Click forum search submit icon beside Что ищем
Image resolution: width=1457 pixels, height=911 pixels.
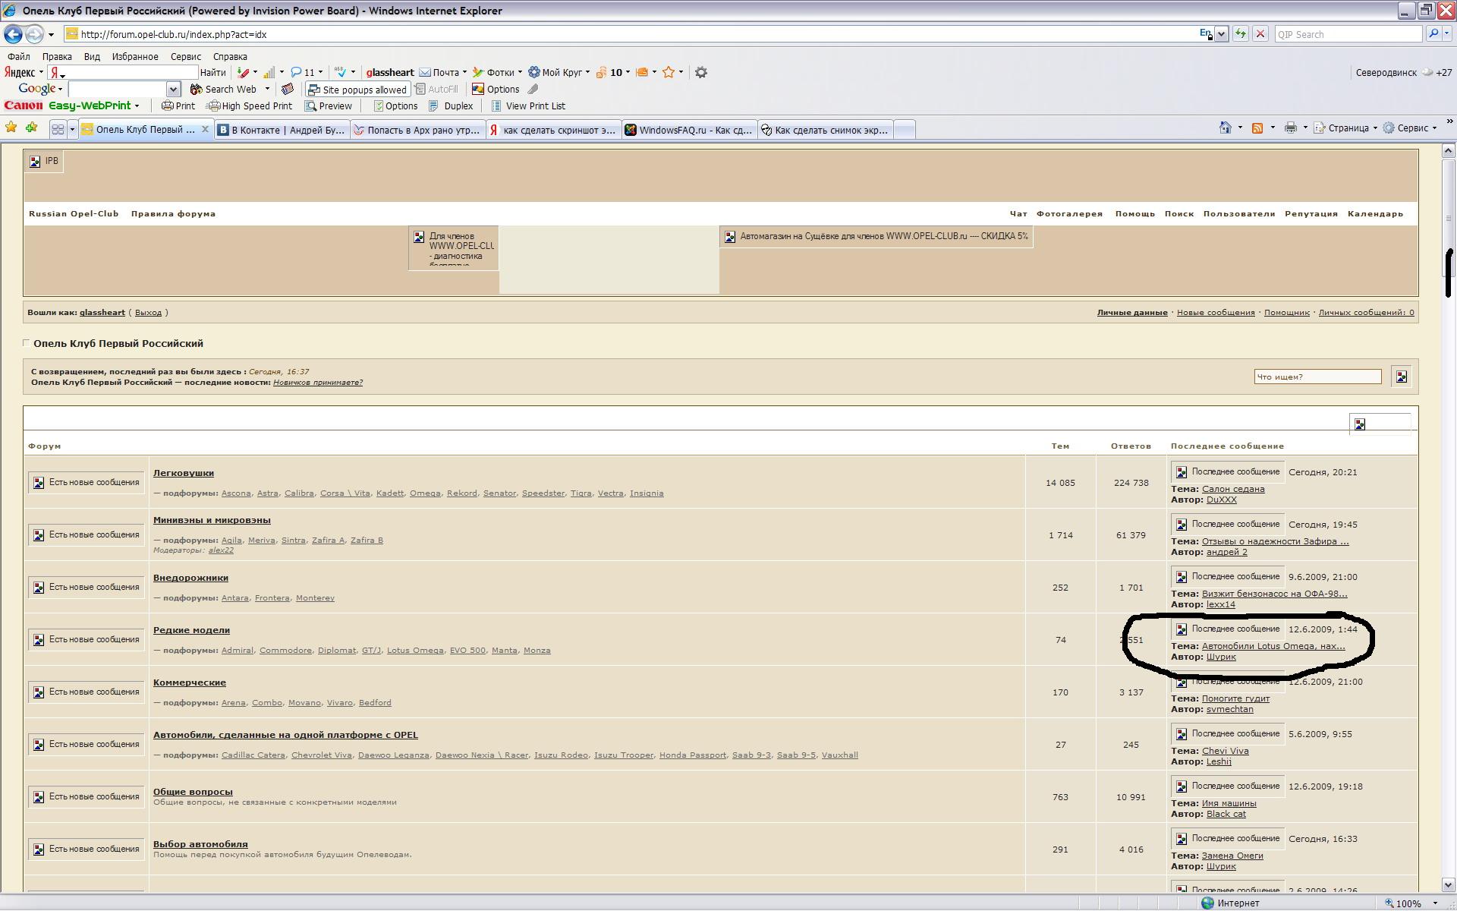click(1401, 377)
